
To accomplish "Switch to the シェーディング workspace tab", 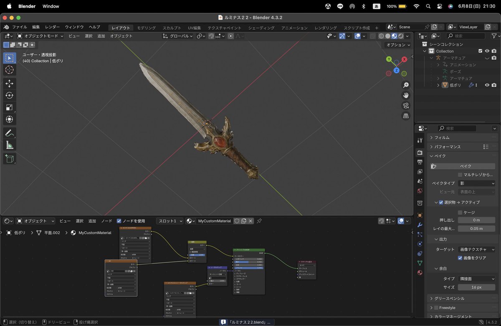I will 261,28.
